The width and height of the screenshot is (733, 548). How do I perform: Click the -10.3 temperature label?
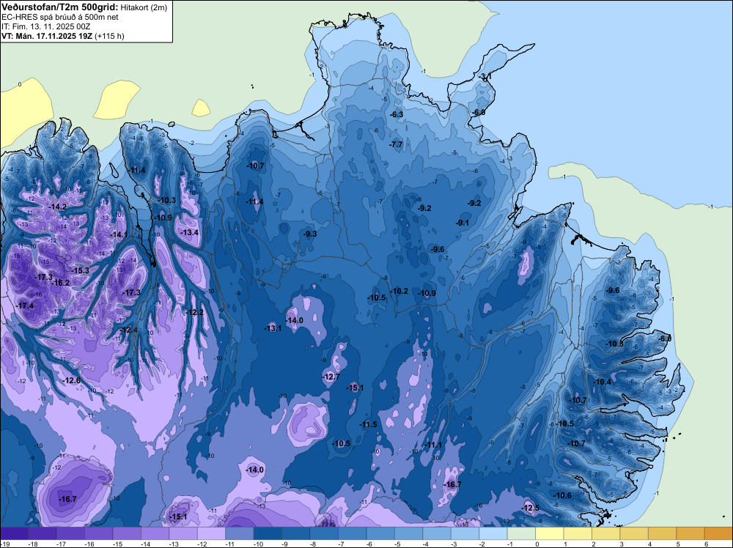[167, 200]
